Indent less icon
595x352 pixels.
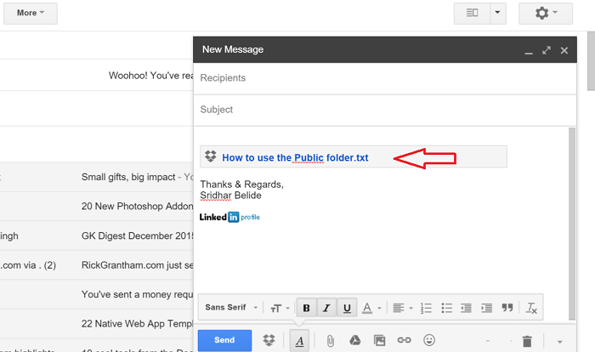[466, 308]
